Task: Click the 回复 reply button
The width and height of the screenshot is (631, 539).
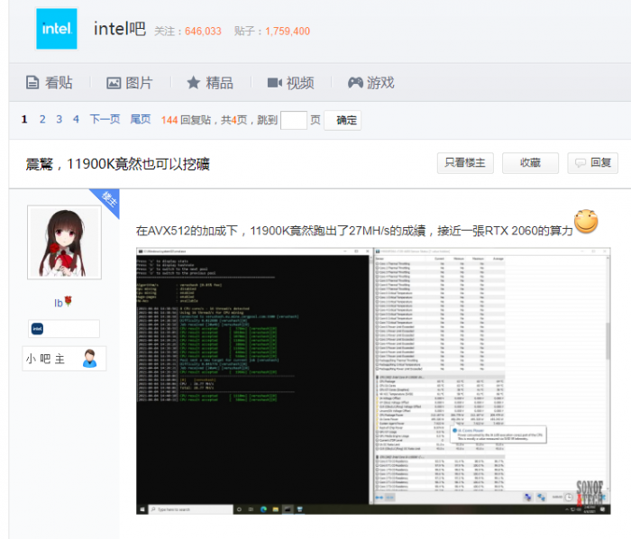Action: (x=592, y=163)
